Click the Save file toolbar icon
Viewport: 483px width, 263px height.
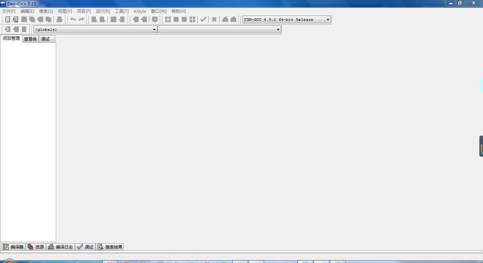tap(24, 19)
